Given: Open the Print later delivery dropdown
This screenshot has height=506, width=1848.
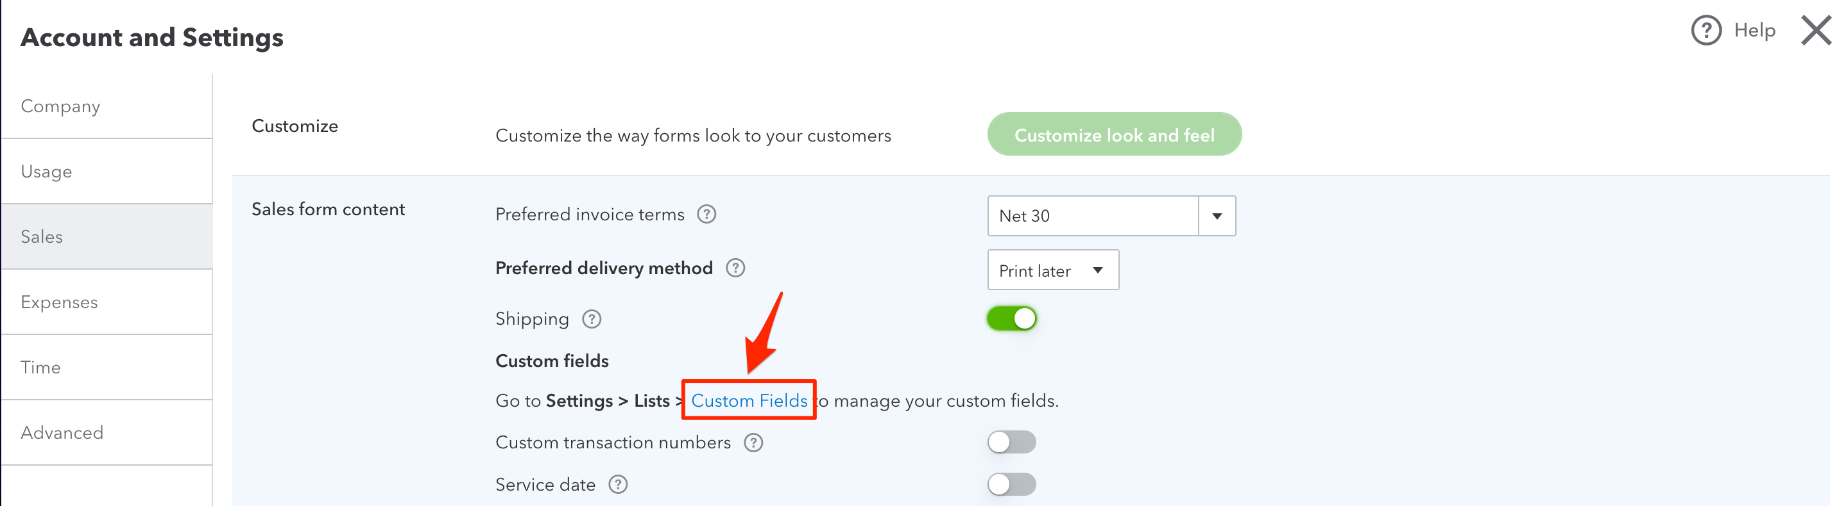Looking at the screenshot, I should 1052,270.
